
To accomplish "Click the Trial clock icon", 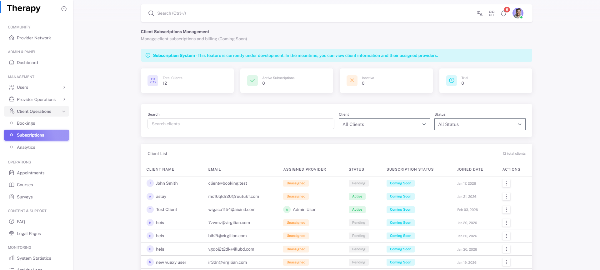I will coord(452,81).
